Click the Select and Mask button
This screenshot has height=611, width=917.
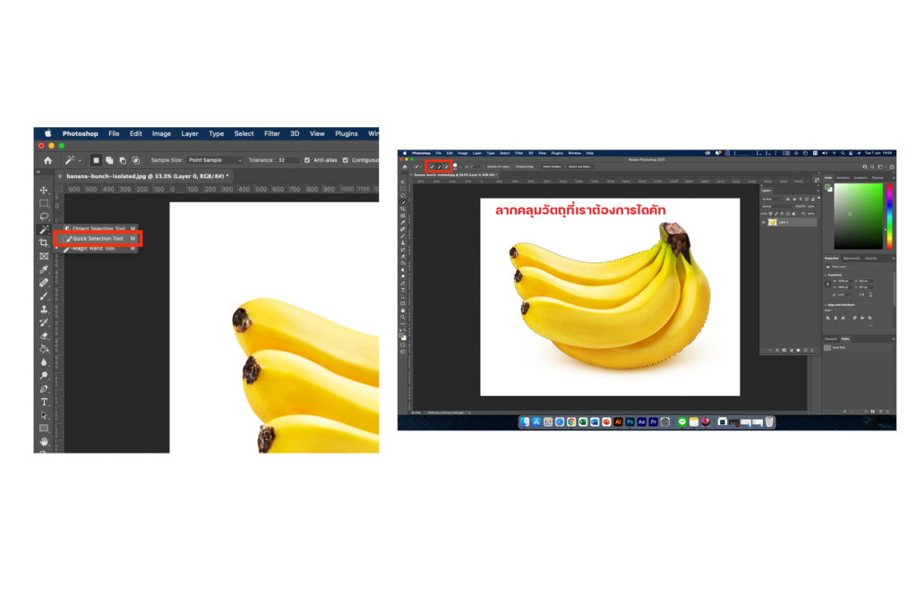579,166
